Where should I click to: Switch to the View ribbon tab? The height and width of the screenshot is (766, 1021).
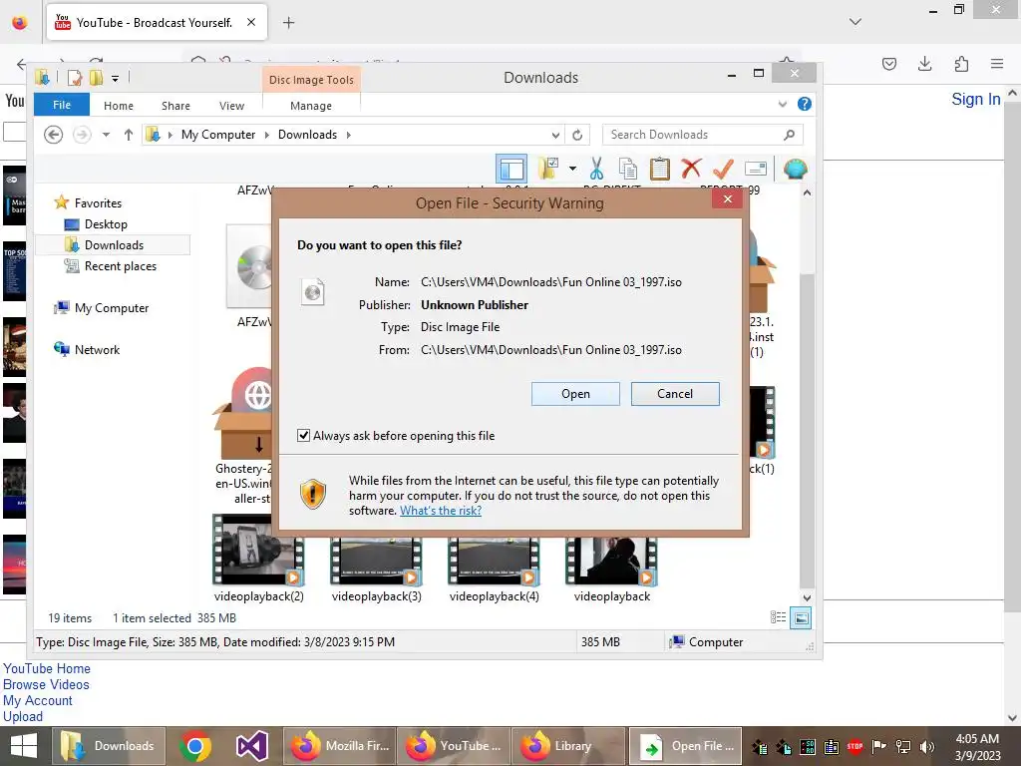pyautogui.click(x=231, y=106)
